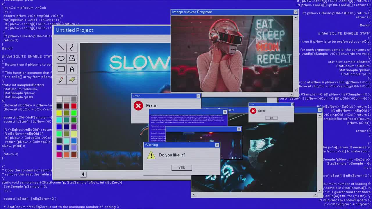Select the Curve tool

72,47
